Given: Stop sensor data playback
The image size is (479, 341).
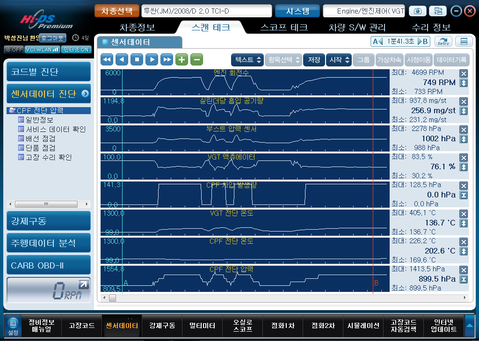Looking at the screenshot, I should (x=137, y=59).
